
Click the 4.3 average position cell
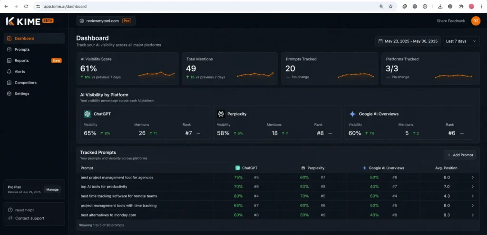tap(447, 196)
